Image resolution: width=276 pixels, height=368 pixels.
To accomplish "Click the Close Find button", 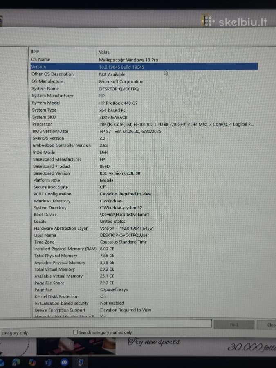I will (267, 325).
